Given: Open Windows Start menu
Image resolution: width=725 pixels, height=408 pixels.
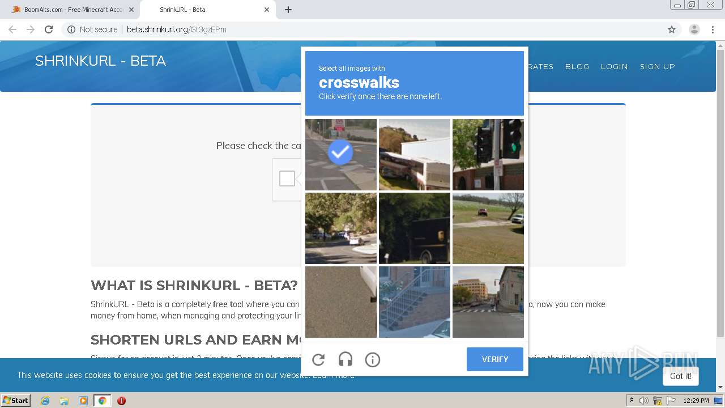Looking at the screenshot, I should click(16, 401).
